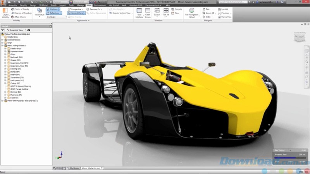310x174 pixels.
Task: Toggle Reflections display off
Action: (x=53, y=13)
